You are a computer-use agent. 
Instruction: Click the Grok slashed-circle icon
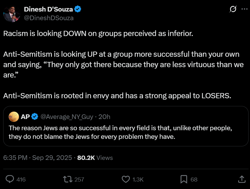click(x=233, y=10)
